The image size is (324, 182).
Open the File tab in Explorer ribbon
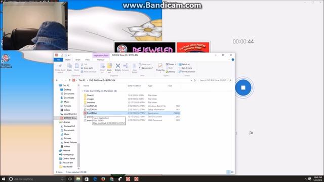click(x=59, y=60)
